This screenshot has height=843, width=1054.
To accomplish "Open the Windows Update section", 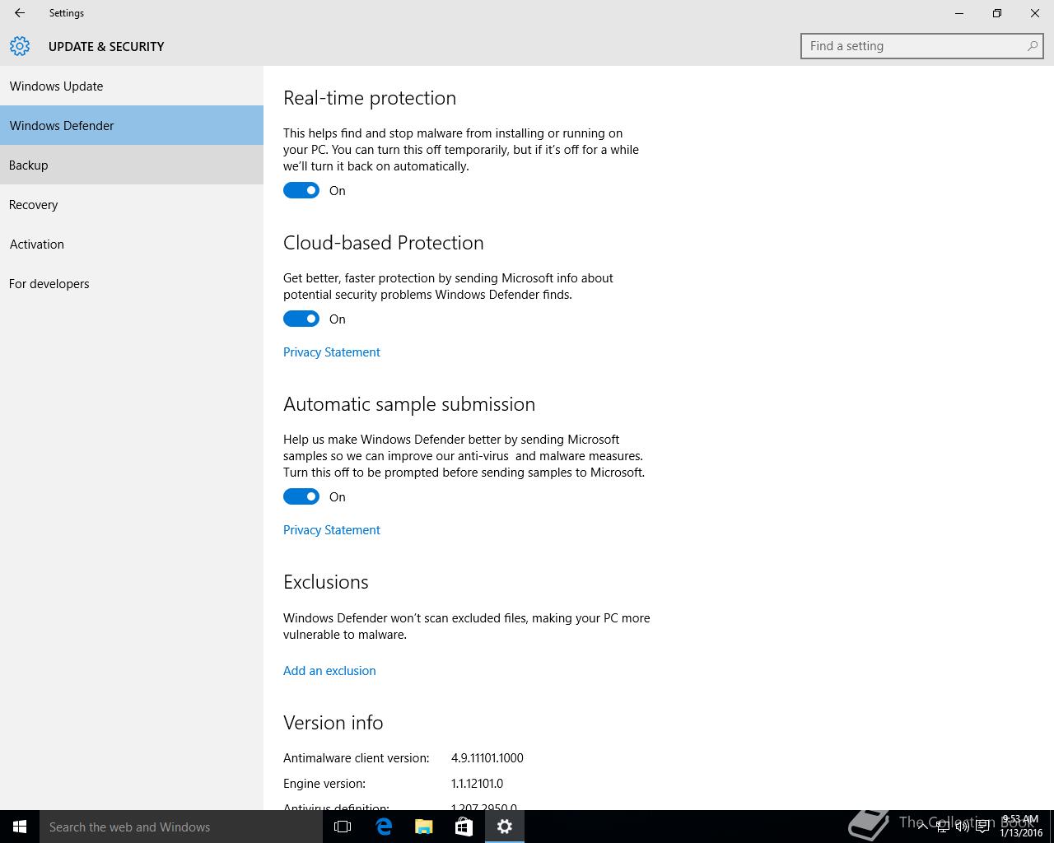I will coord(132,86).
